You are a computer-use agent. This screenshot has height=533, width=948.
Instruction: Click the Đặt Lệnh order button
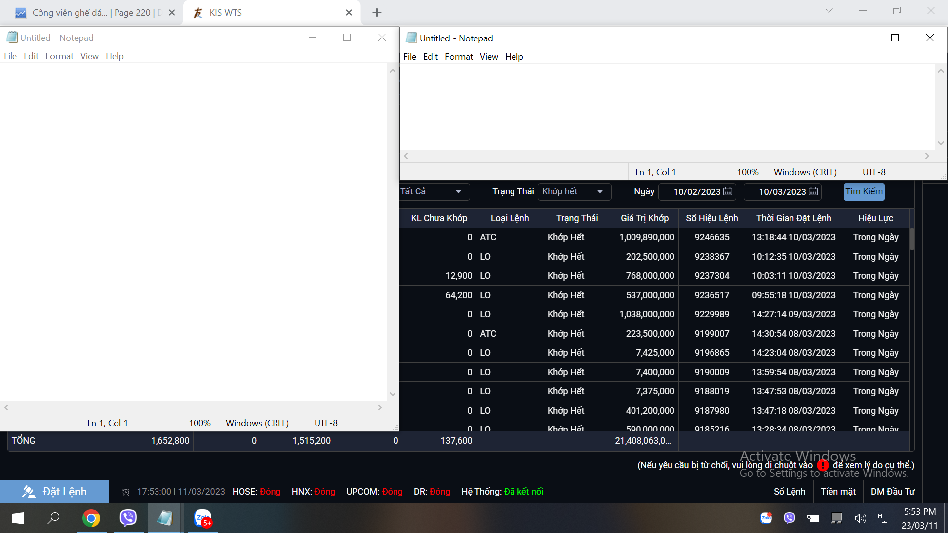pos(54,492)
